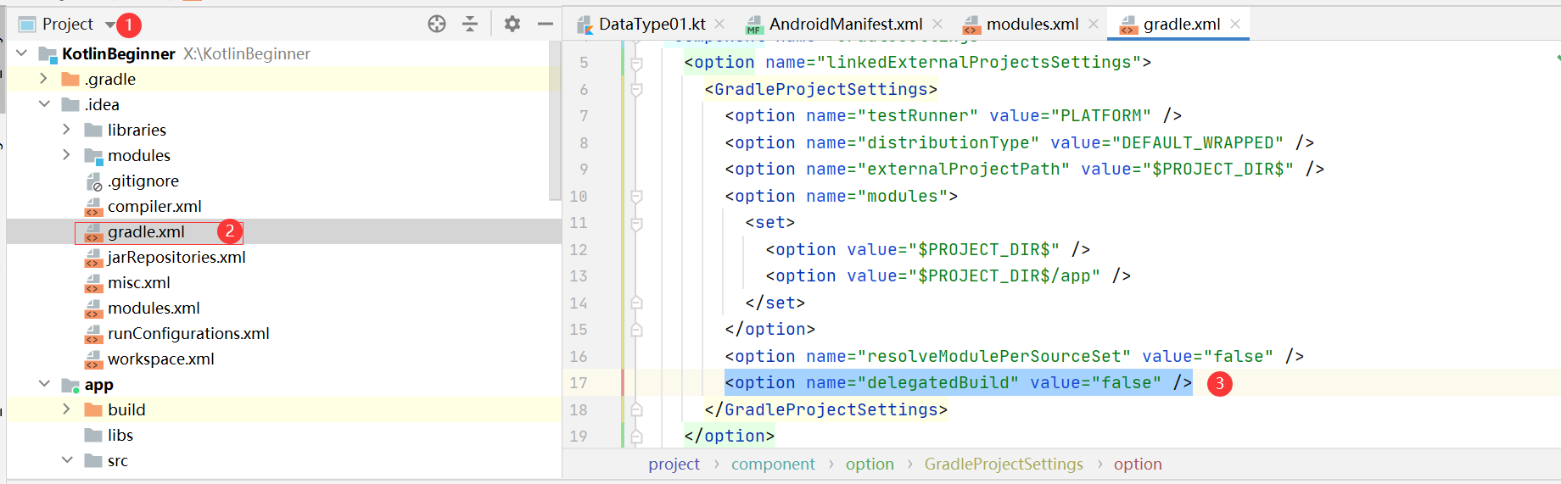Click the libraries folder icon
The image size is (1561, 484).
point(93,131)
